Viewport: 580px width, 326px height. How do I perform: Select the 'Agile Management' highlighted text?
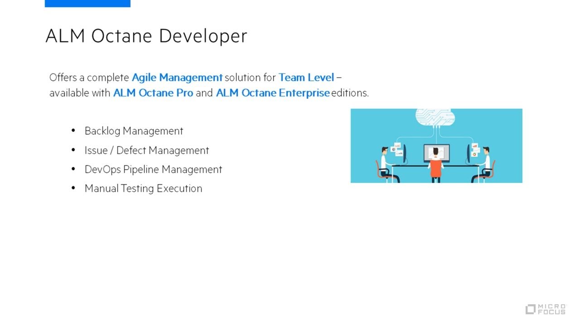[x=177, y=77]
